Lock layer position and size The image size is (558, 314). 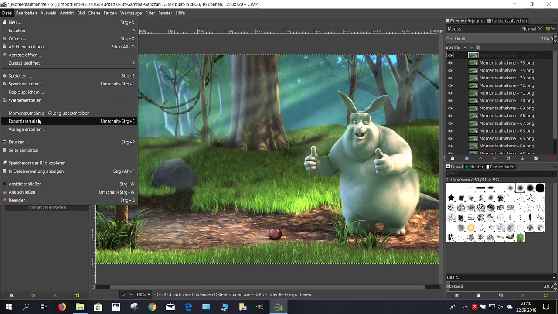tap(471, 48)
